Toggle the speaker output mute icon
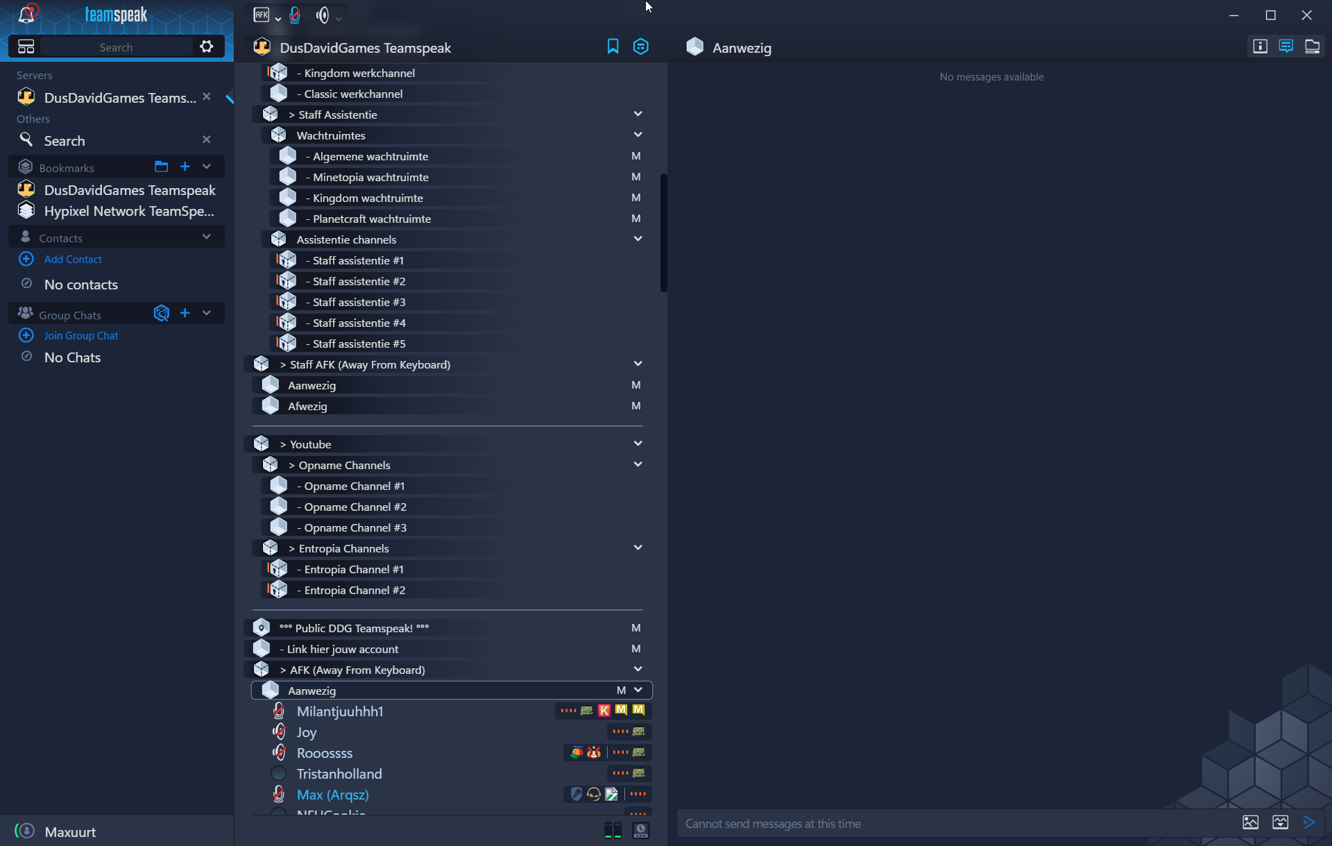The height and width of the screenshot is (846, 1332). point(323,15)
